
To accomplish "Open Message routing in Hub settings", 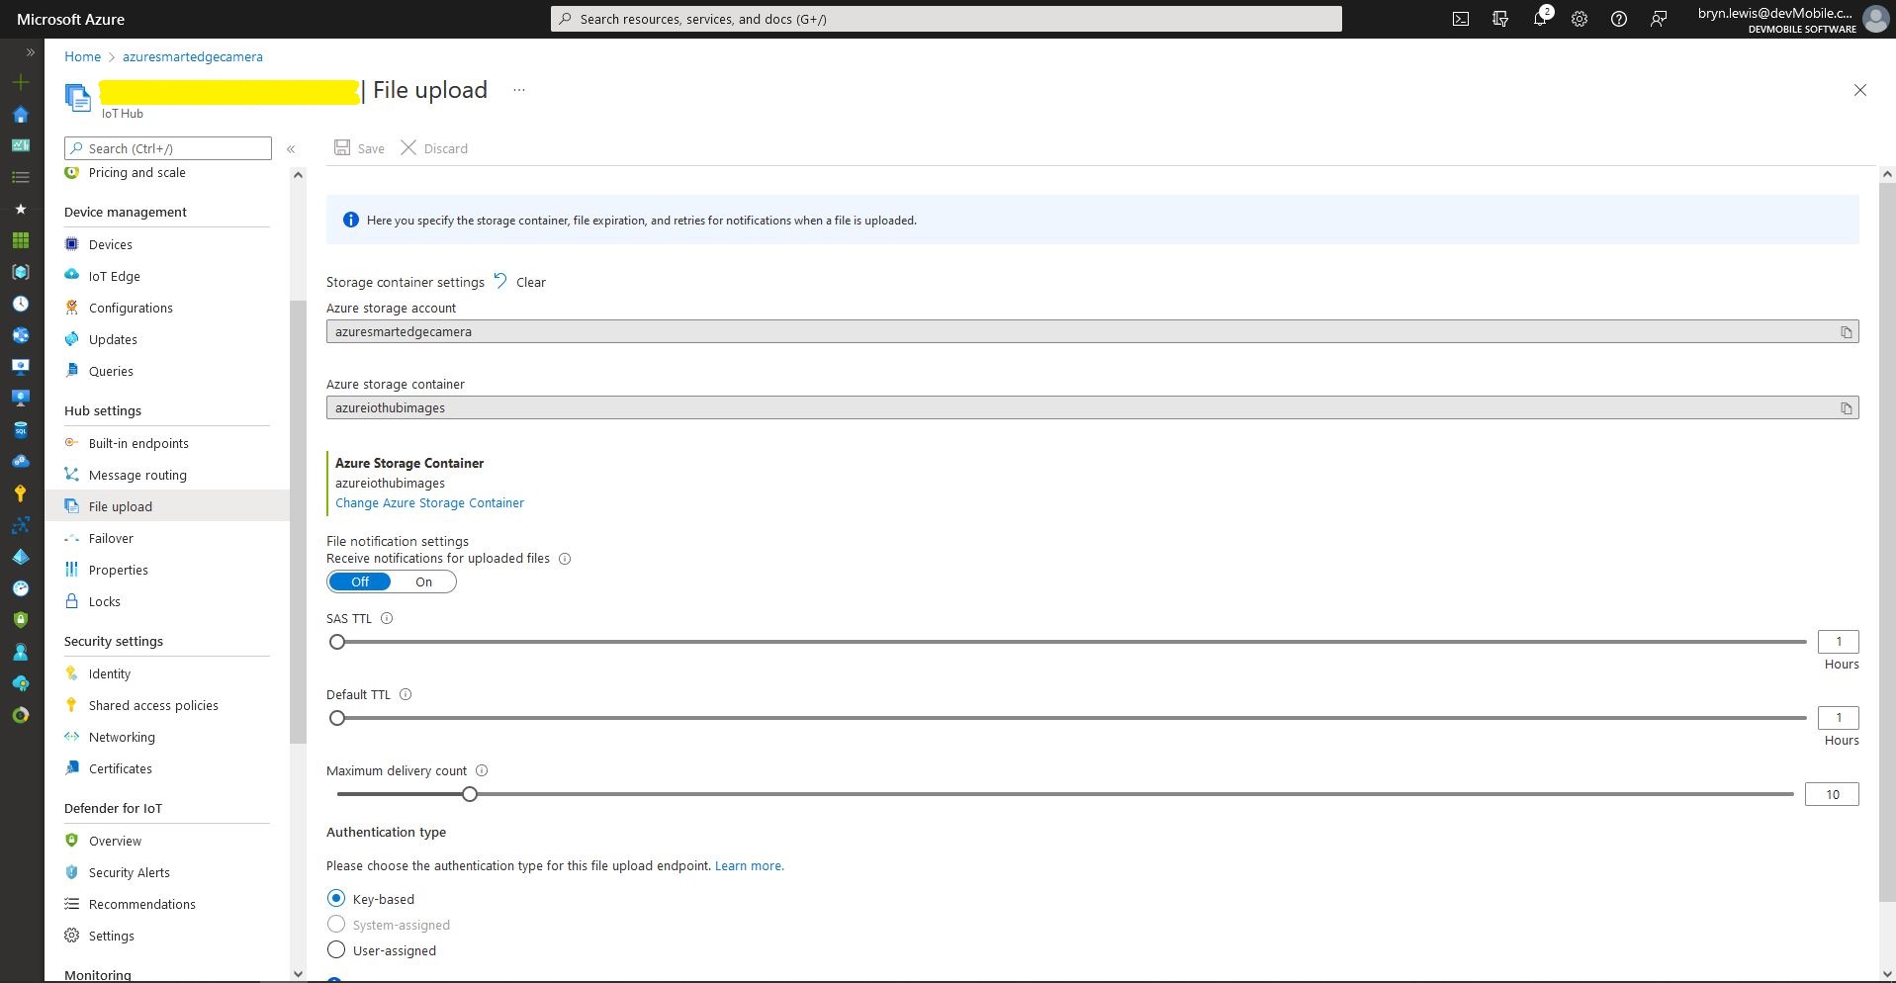I will pyautogui.click(x=137, y=476).
